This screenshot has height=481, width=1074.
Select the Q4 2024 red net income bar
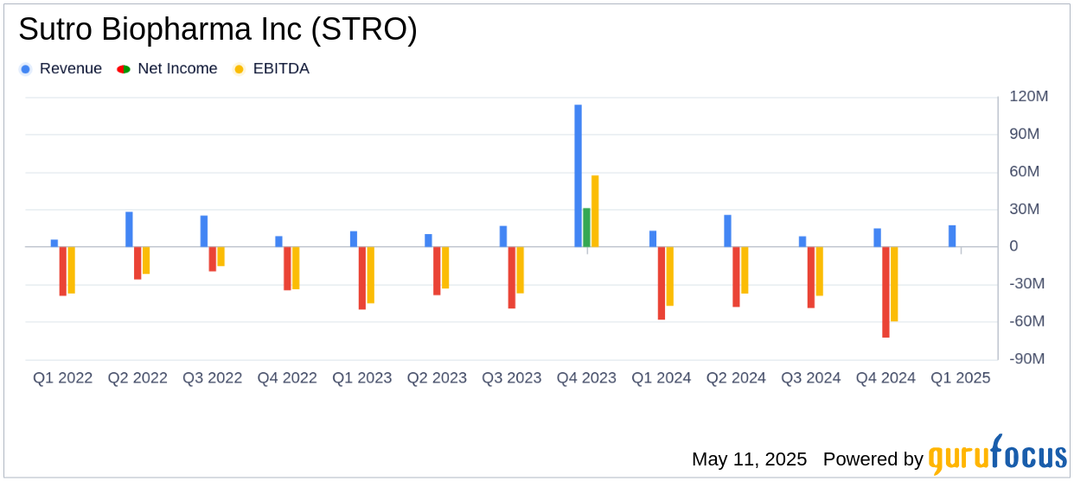pyautogui.click(x=885, y=292)
